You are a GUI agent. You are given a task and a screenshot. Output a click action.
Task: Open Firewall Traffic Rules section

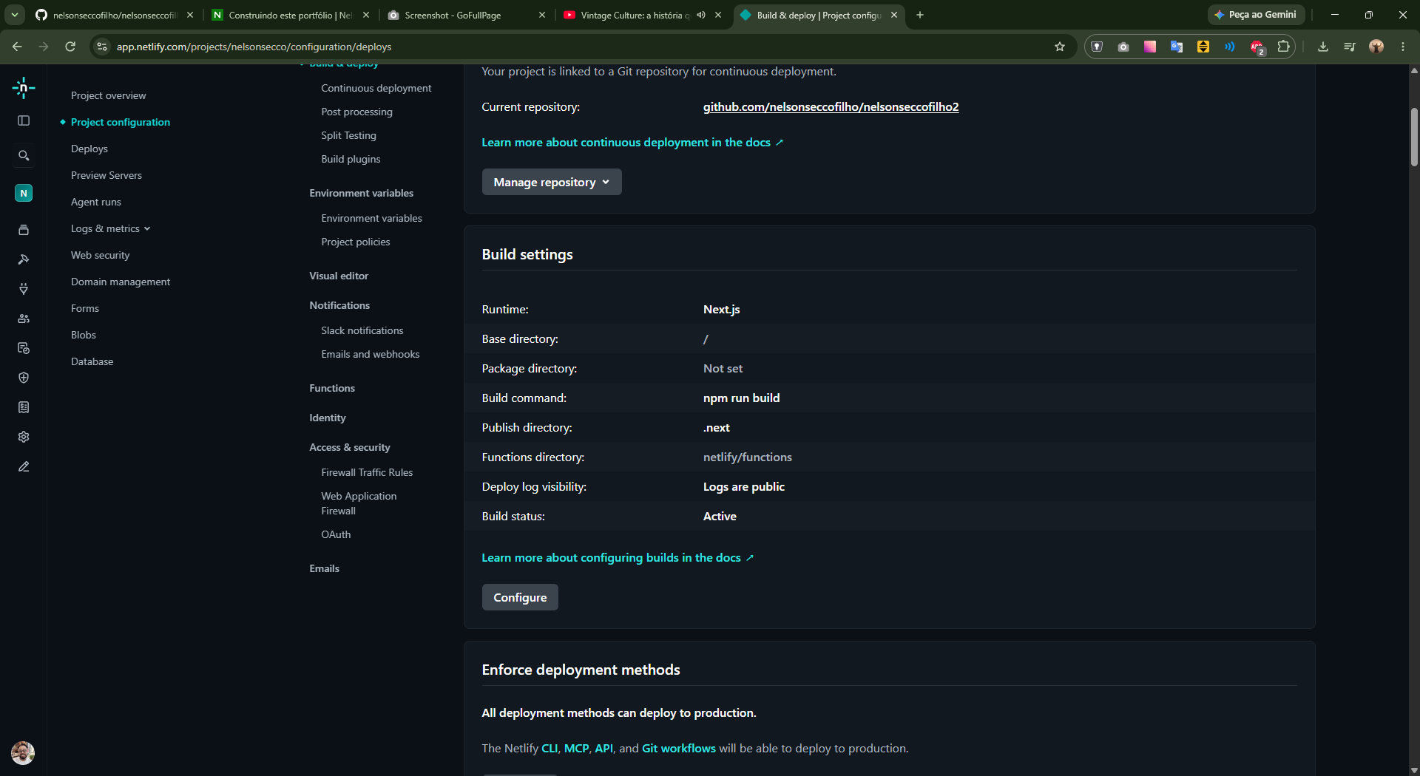tap(367, 472)
